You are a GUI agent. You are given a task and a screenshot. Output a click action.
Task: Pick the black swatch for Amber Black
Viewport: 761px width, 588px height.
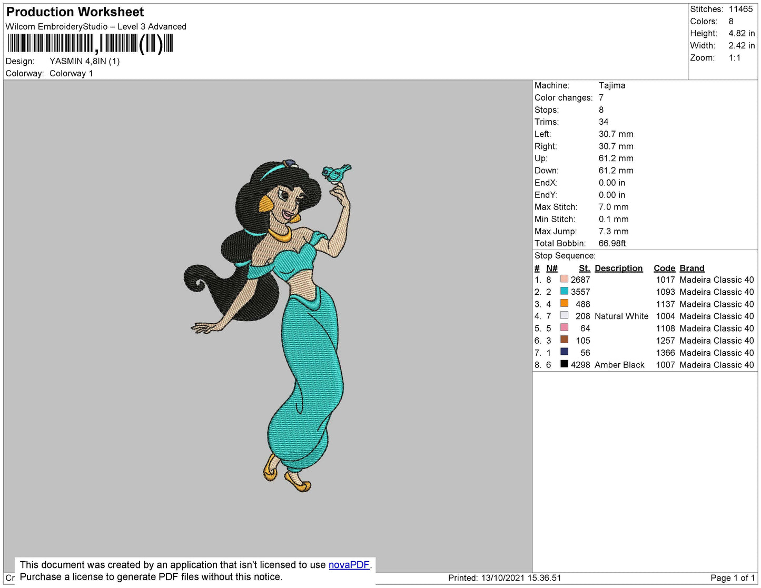click(x=564, y=364)
